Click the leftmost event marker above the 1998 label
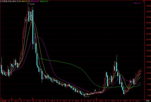This screenshot has height=102, width=151. (1, 99)
